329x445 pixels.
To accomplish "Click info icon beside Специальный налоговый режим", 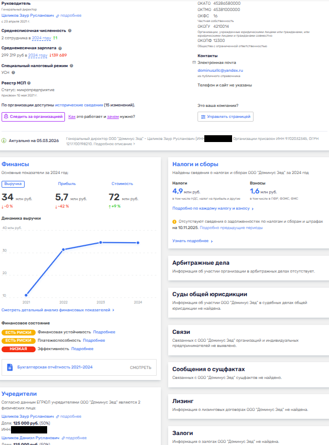I will tap(72, 66).
